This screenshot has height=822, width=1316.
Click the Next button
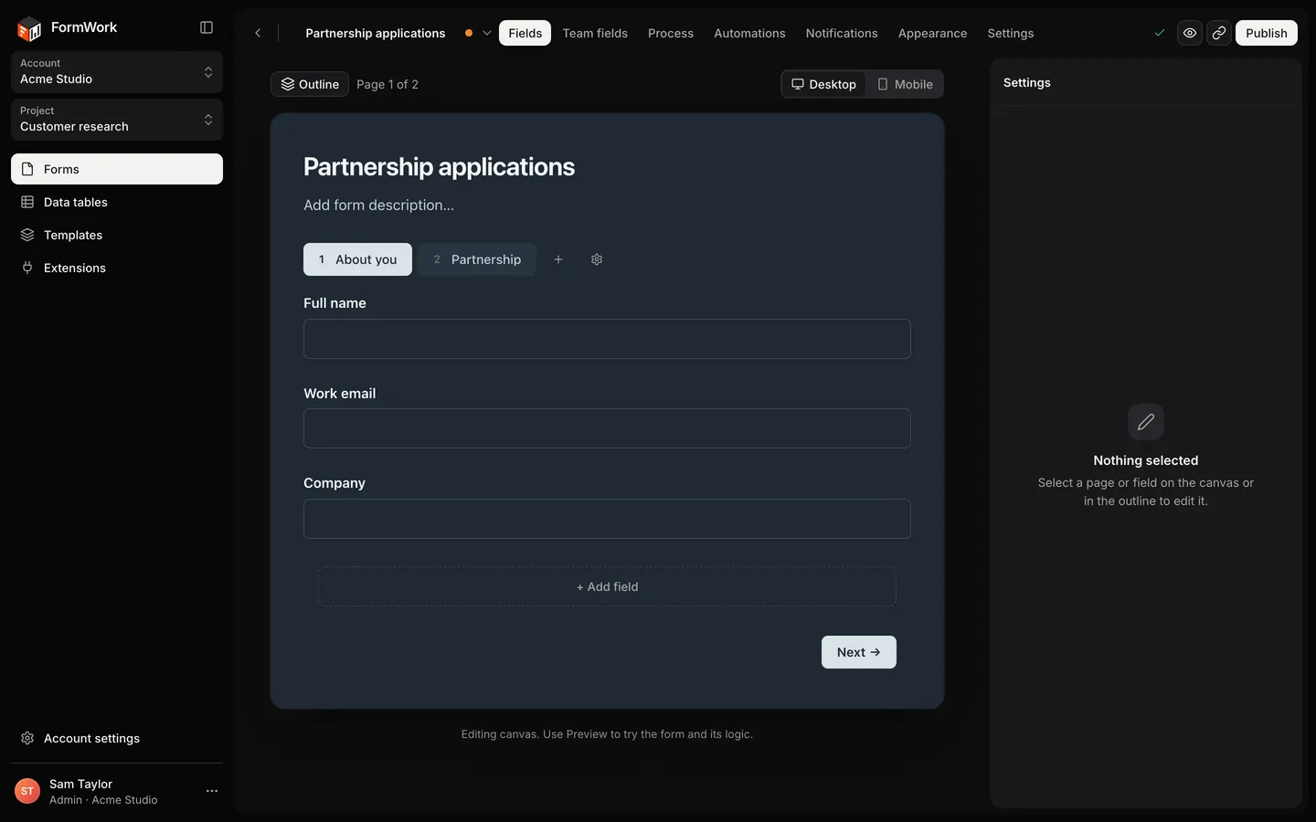click(859, 652)
